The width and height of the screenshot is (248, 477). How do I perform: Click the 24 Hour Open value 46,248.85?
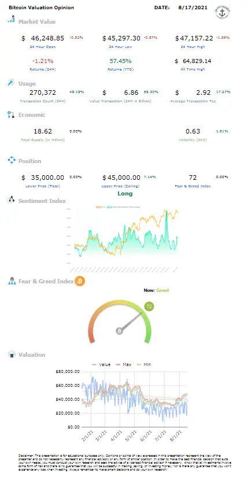coord(47,38)
